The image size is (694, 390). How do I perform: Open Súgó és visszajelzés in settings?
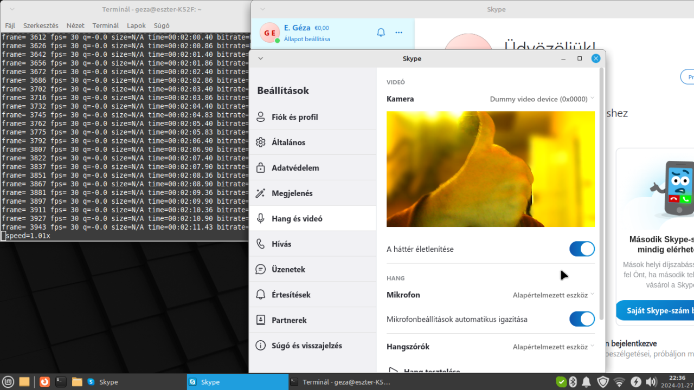point(313,346)
